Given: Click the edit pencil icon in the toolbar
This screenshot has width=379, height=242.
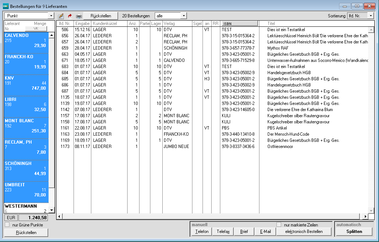Looking at the screenshot, I should point(61,16).
